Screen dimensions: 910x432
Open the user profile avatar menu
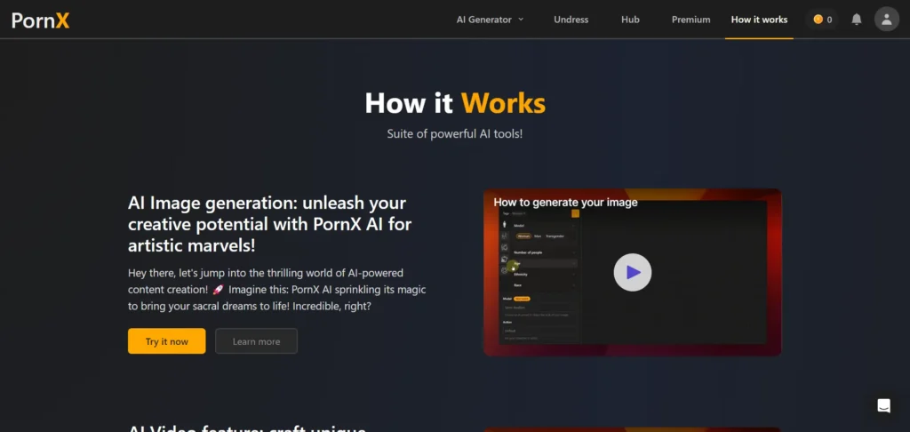(886, 19)
